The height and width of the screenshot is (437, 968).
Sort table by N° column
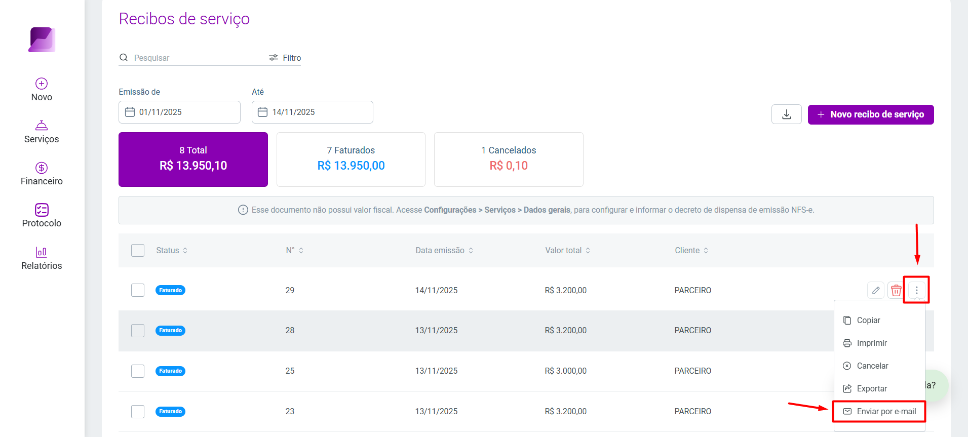click(295, 250)
